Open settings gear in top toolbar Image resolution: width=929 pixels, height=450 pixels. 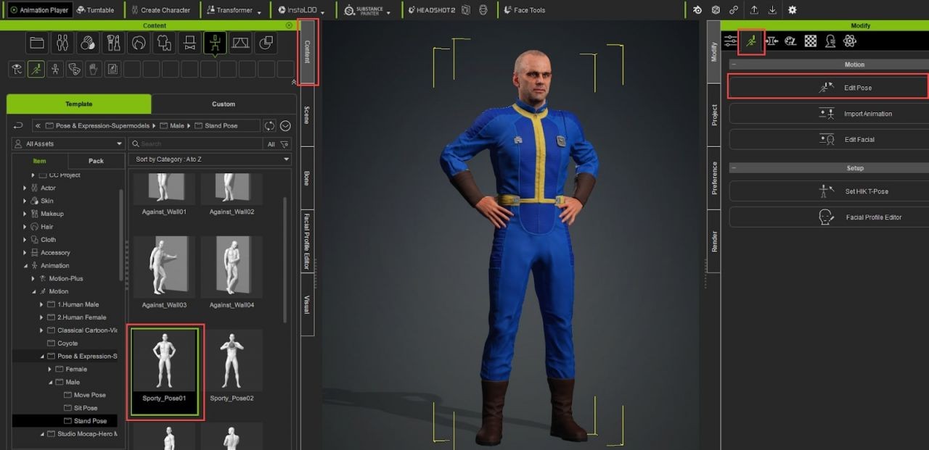[792, 10]
